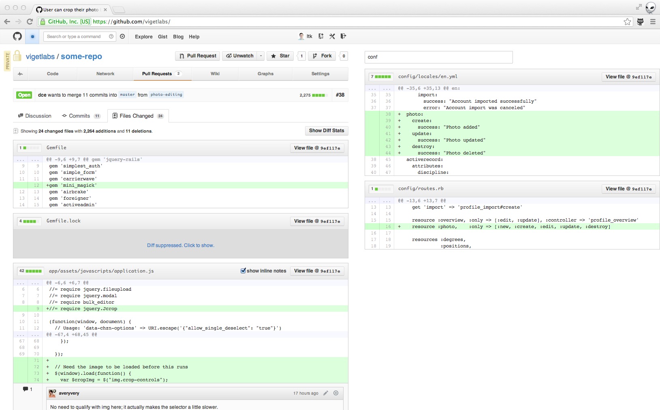Screen dimensions: 660x410
Task: Click the create new repository icon
Action: [321, 36]
